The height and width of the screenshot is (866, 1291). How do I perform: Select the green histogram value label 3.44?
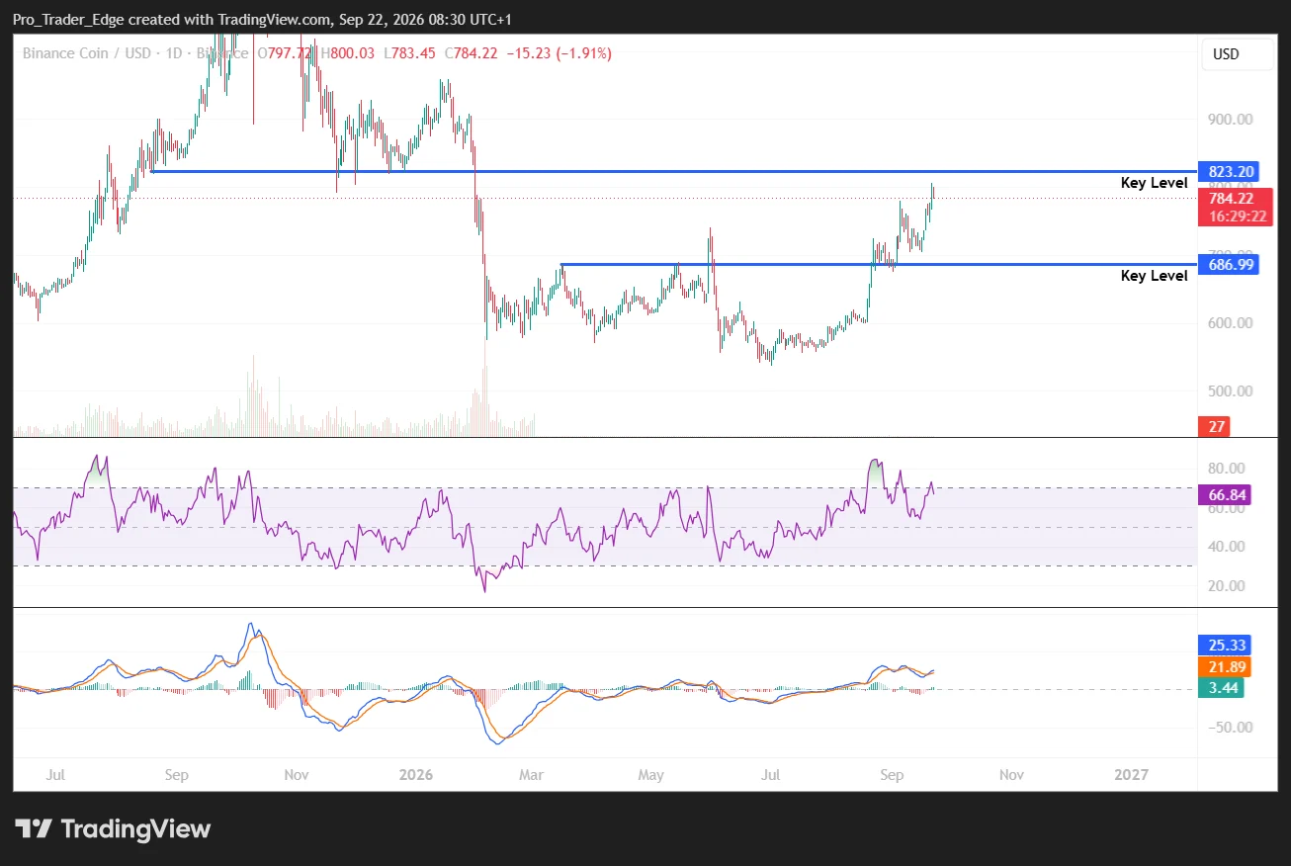point(1220,687)
